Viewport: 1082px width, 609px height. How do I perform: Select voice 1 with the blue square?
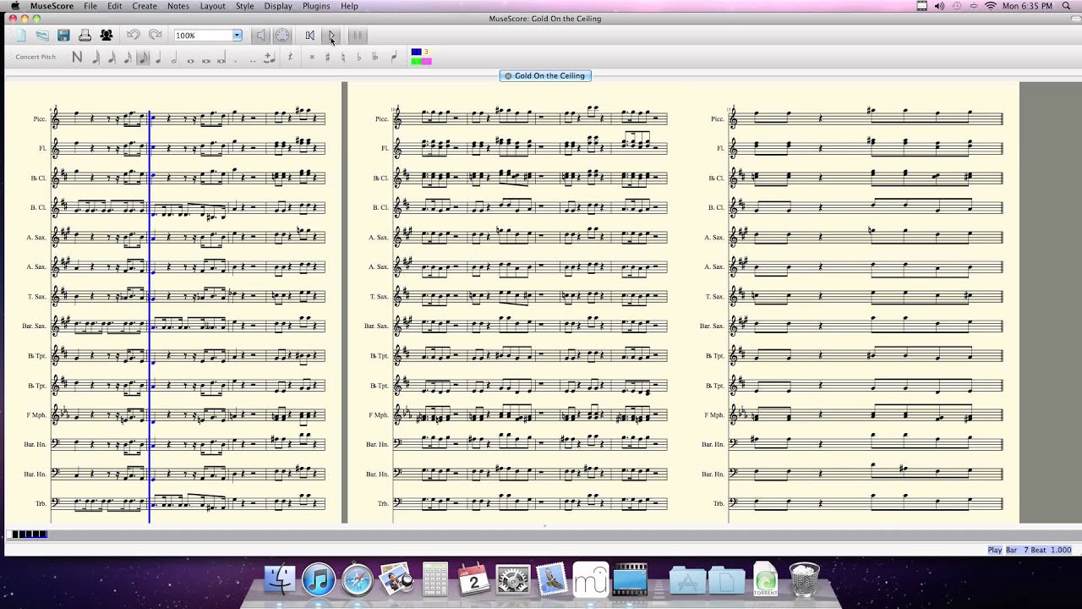point(416,52)
